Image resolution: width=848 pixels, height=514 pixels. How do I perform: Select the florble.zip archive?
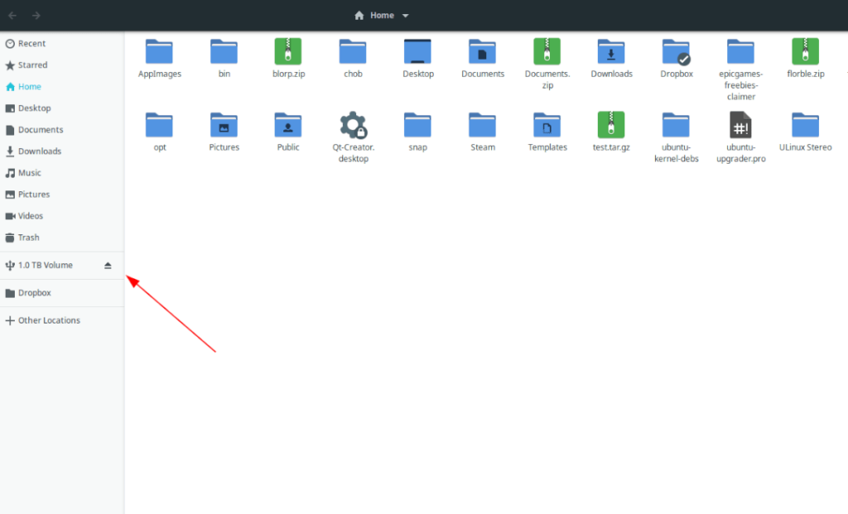[805, 52]
